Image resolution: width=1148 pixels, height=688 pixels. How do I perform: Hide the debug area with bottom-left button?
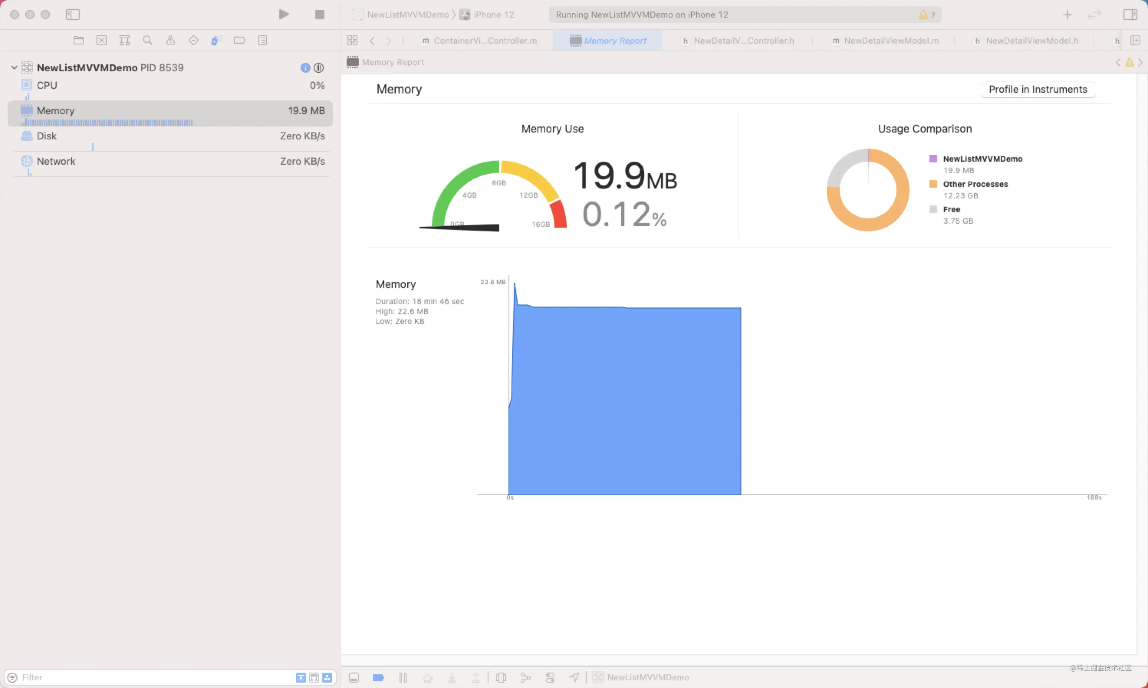pos(354,677)
